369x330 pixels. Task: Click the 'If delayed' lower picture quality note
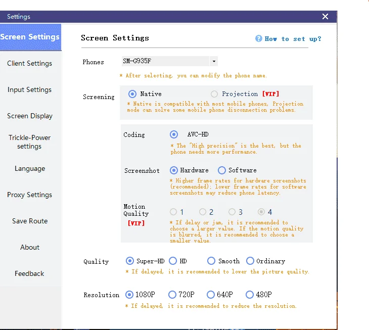tap(217, 272)
